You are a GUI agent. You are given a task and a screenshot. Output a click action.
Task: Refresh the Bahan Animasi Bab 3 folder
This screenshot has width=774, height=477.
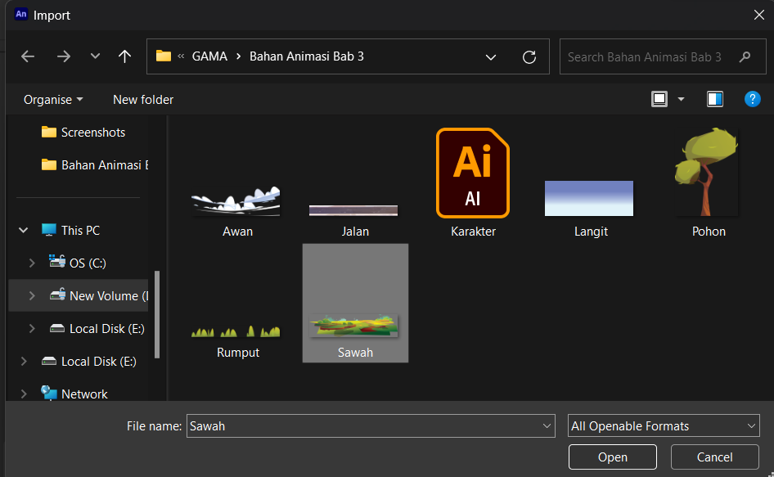[x=529, y=56]
